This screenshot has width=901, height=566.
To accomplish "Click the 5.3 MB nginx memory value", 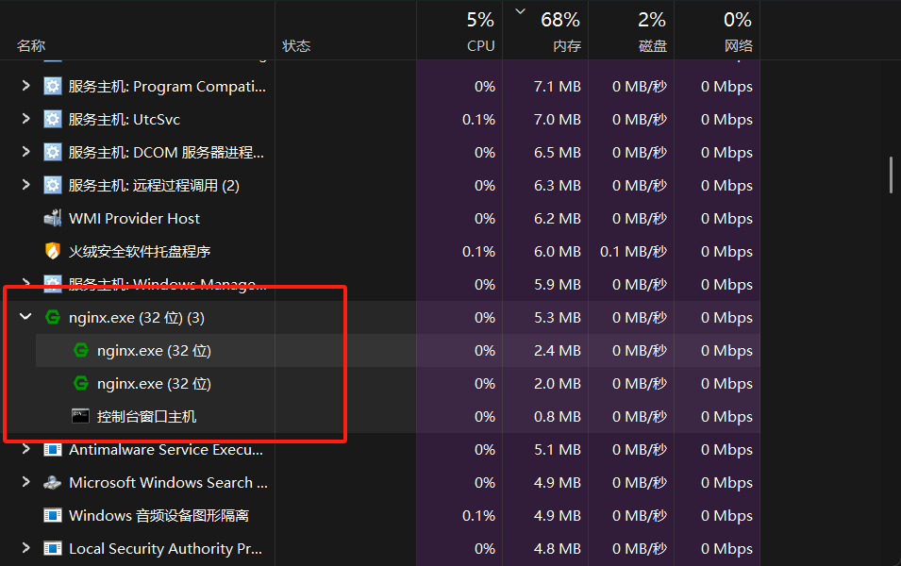I will tap(557, 317).
